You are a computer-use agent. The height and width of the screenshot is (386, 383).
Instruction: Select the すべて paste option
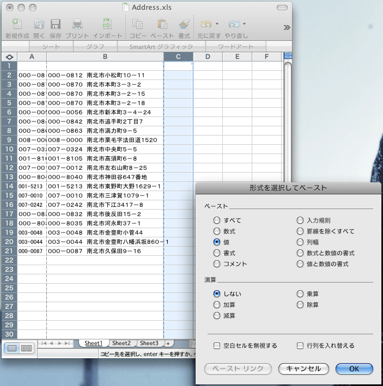tap(217, 220)
